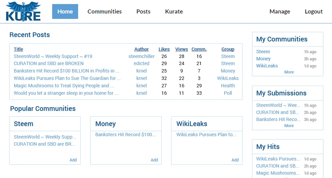Viewport: 332px width, 178px height.
Task: Click comment count 33 on stranger row
Action: click(x=199, y=93)
